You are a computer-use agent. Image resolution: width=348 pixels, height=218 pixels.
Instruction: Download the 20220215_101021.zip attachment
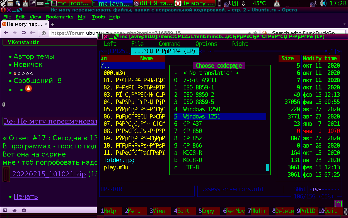click(49, 174)
